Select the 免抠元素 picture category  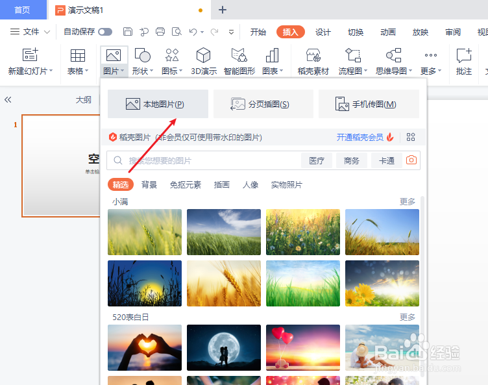[186, 185]
